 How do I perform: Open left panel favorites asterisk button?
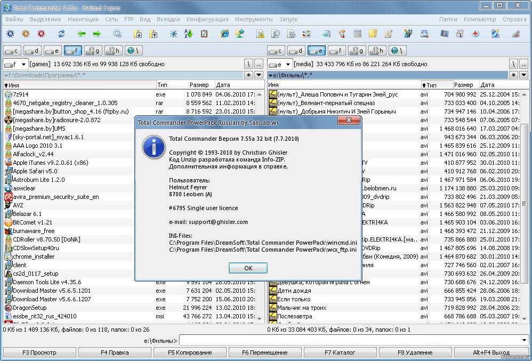(249, 75)
